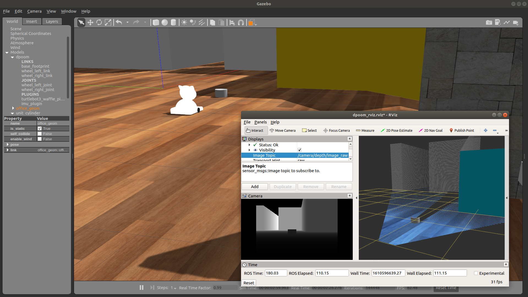Screen dimensions: 528x297
Task: Activate Publish Point tool
Action: 462,131
